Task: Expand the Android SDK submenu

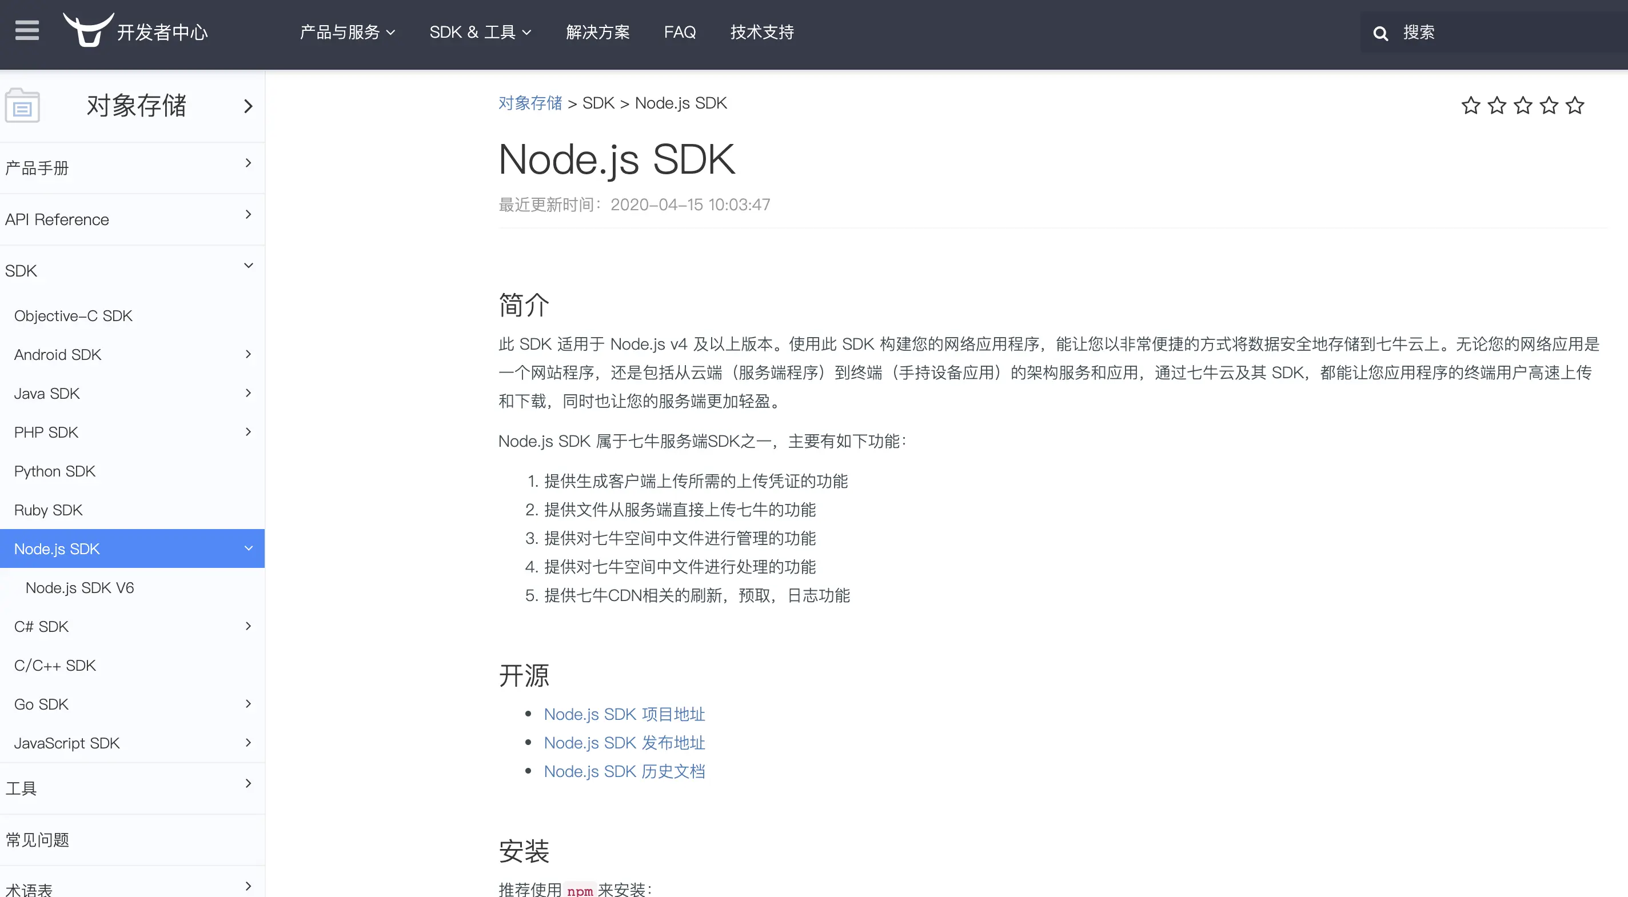Action: (x=248, y=354)
